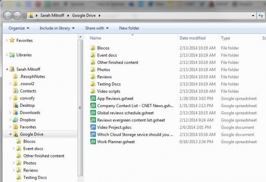Click the Forward navigation arrow button
The image size is (266, 182).
(x=17, y=16)
